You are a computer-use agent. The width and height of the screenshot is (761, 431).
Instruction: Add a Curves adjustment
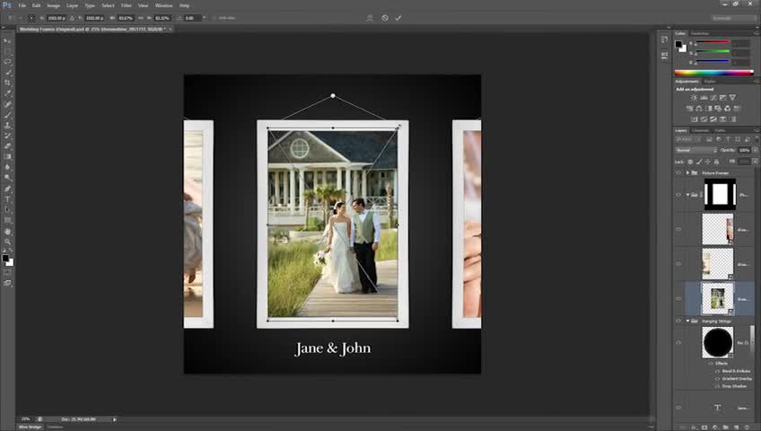click(x=713, y=98)
